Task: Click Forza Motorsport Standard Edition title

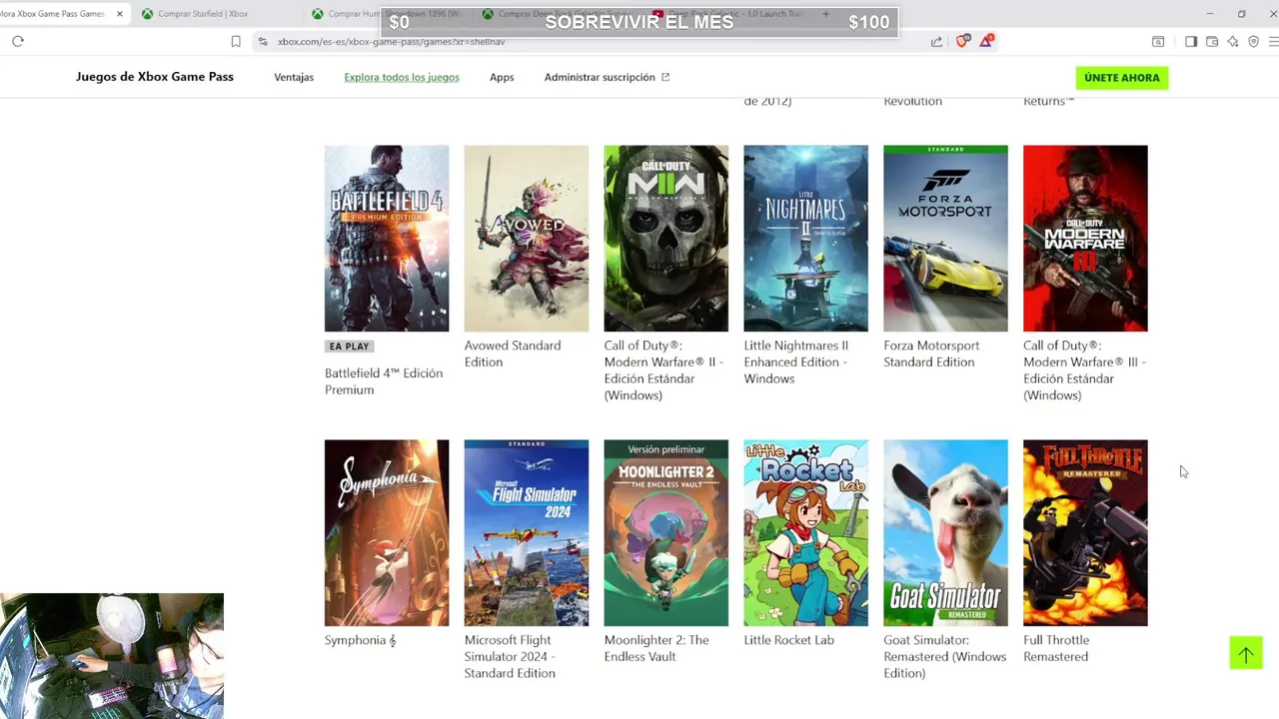Action: point(931,354)
